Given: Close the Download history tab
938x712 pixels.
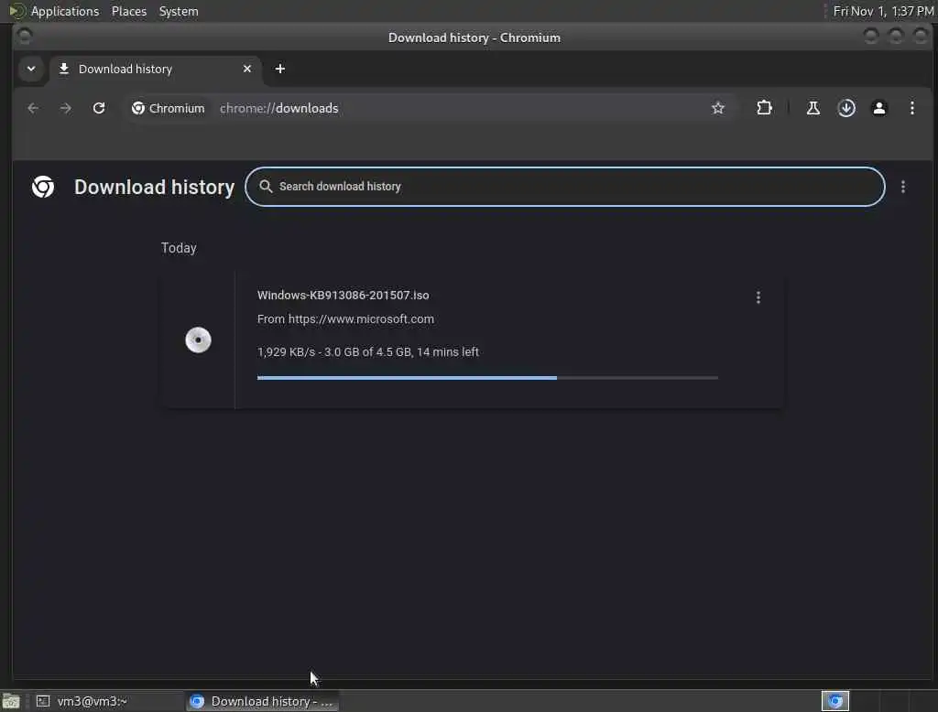Looking at the screenshot, I should pos(247,69).
